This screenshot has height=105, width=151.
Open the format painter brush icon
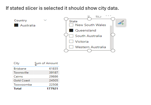[x=121, y=23]
